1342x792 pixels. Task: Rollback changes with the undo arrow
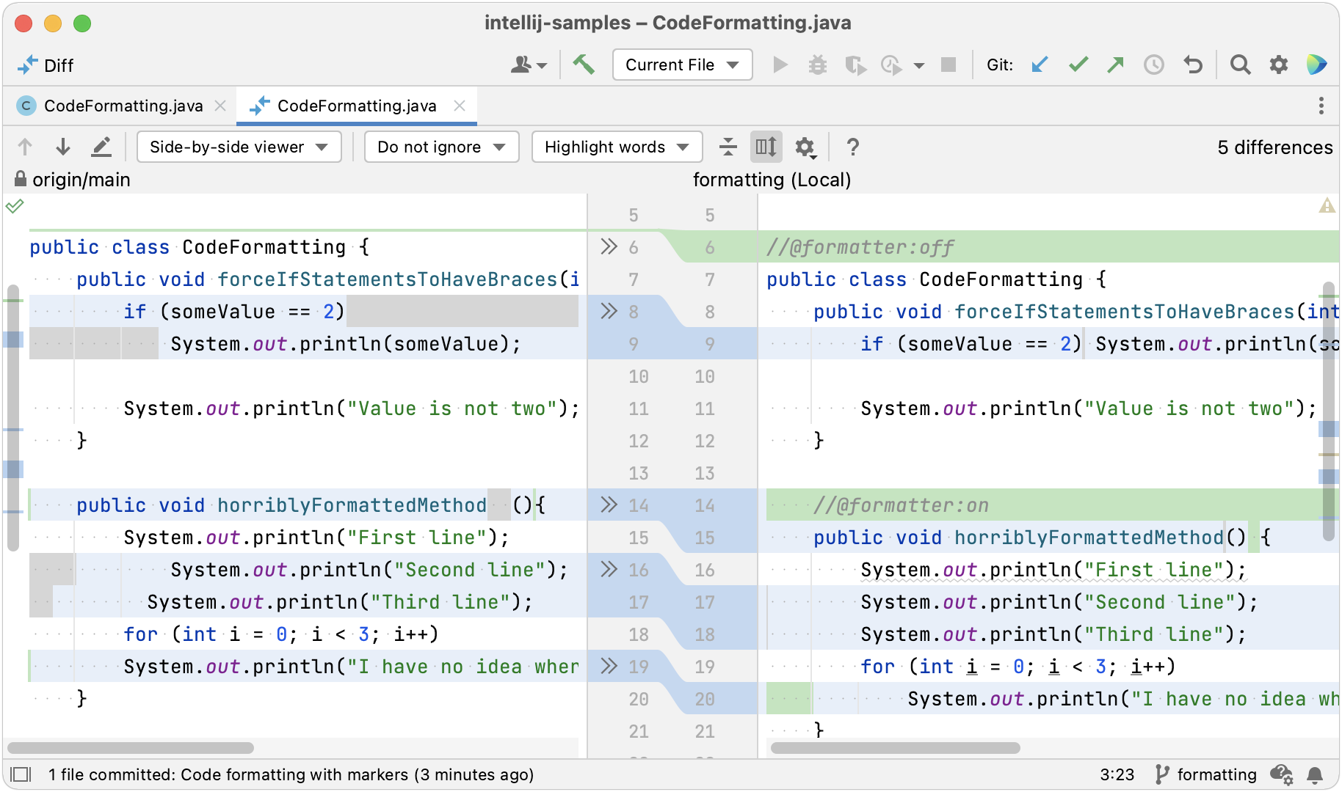pyautogui.click(x=1193, y=65)
